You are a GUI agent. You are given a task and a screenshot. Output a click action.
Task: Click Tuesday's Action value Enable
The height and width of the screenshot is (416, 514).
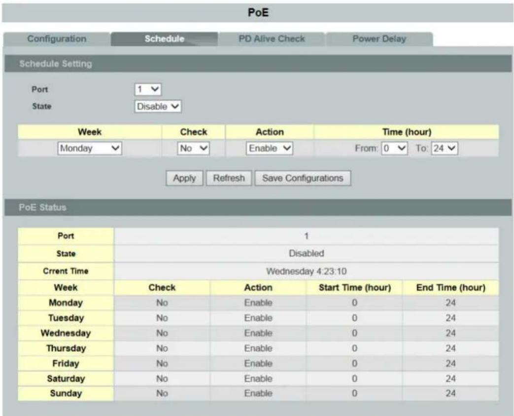pyautogui.click(x=258, y=318)
